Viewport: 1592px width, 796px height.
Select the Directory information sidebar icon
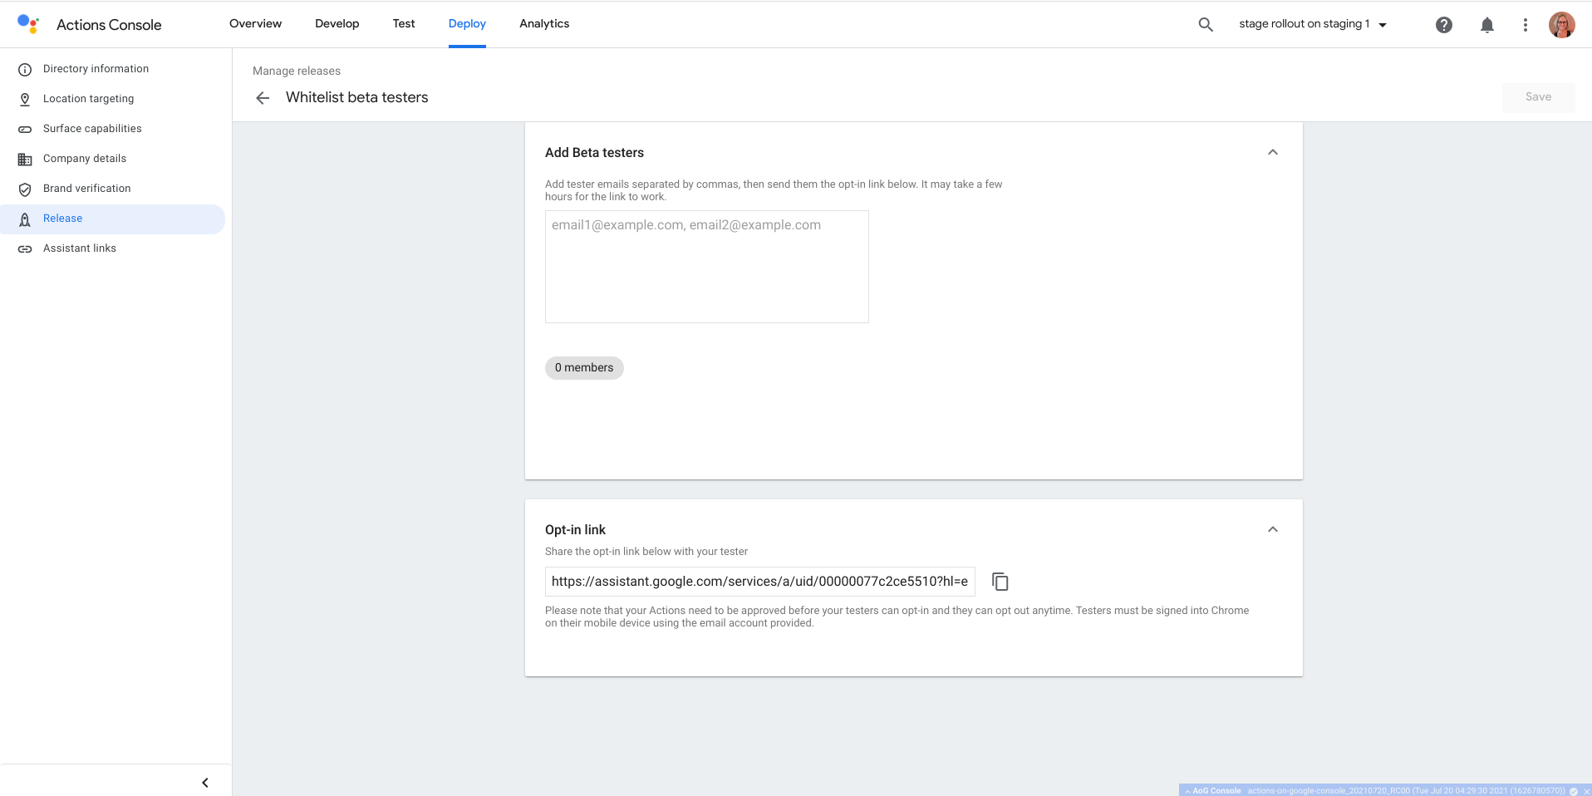coord(25,69)
